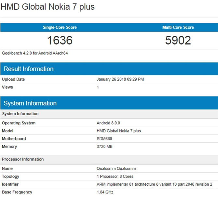Click the gray System Information subheader
Viewport: 218px width, 198px height.
tap(109, 114)
